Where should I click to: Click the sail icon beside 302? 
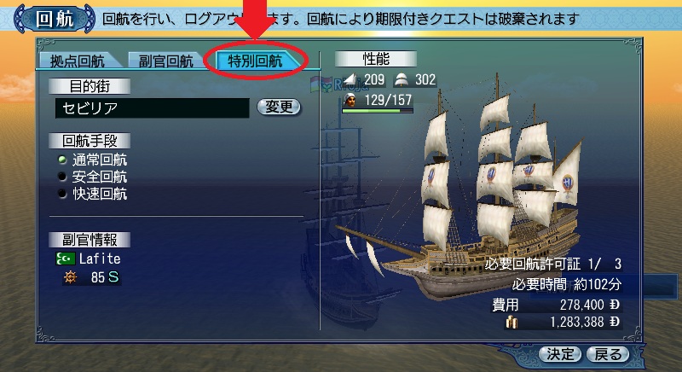[402, 79]
